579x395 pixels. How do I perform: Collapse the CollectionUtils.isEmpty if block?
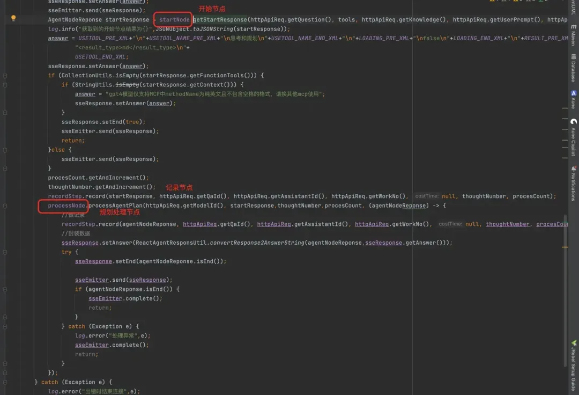(x=5, y=75)
